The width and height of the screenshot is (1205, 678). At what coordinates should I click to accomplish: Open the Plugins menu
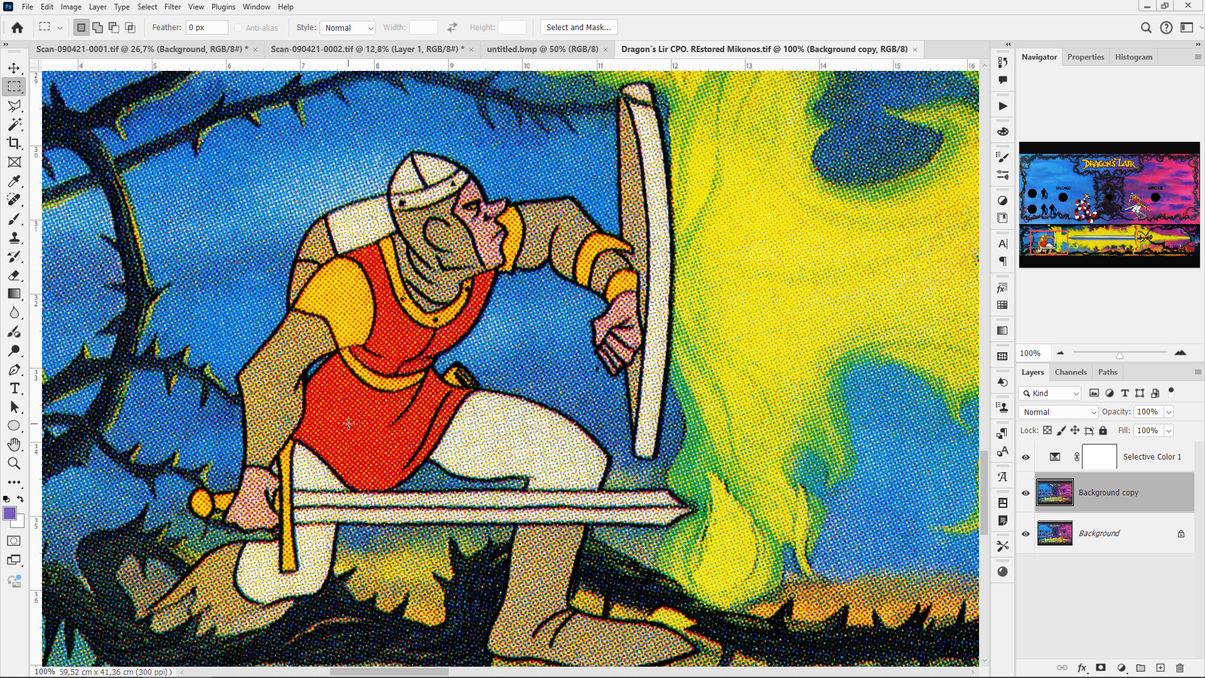coord(223,7)
